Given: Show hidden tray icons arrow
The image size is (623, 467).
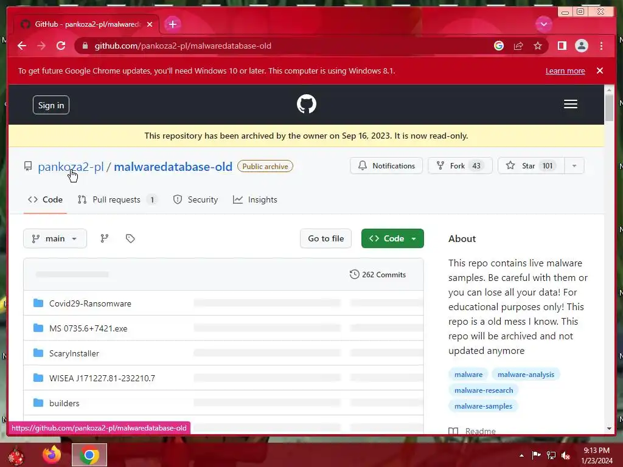Looking at the screenshot, I should tap(521, 455).
